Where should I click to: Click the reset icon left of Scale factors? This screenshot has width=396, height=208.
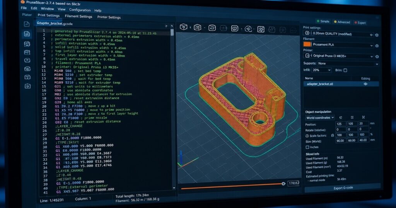click(307, 136)
